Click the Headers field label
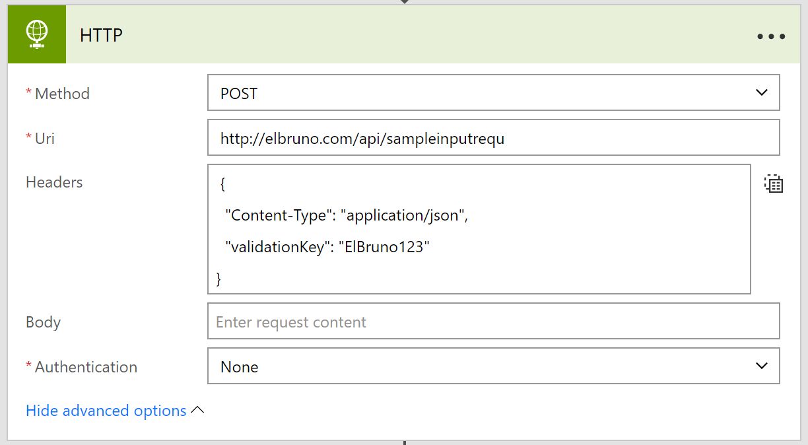Image resolution: width=808 pixels, height=445 pixels. tap(54, 182)
